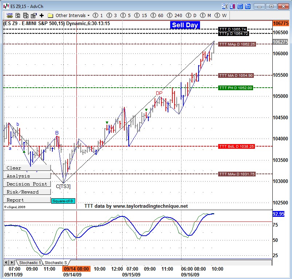The width and height of the screenshot is (292, 279).
Task: Click the blue 92.95 stochastic value marker
Action: click(279, 214)
